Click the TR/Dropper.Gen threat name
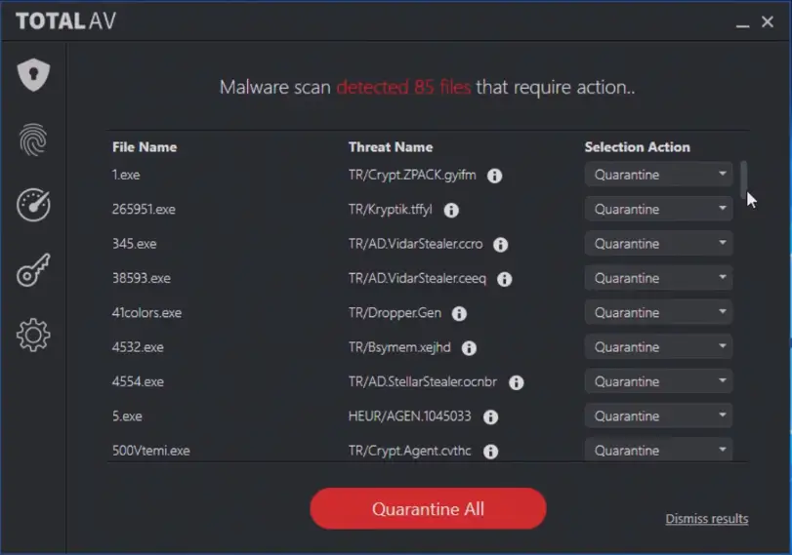The height and width of the screenshot is (555, 792). (x=395, y=313)
